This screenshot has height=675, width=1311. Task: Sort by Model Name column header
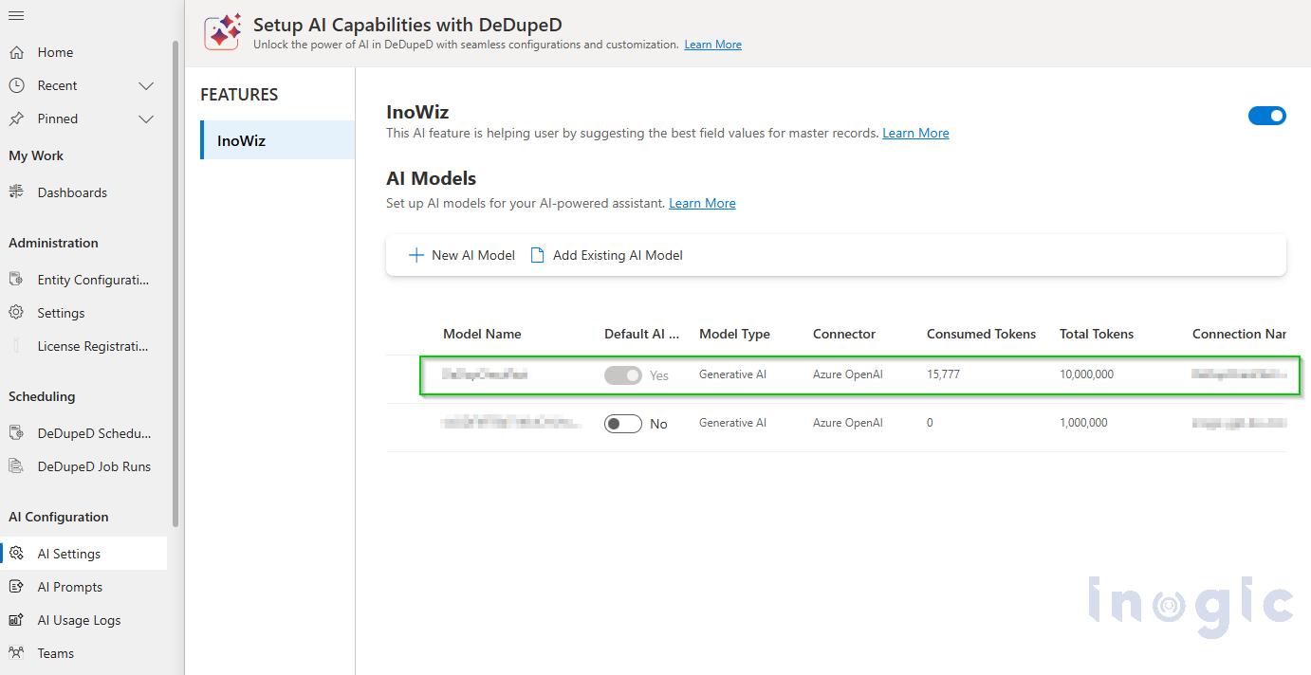(482, 334)
